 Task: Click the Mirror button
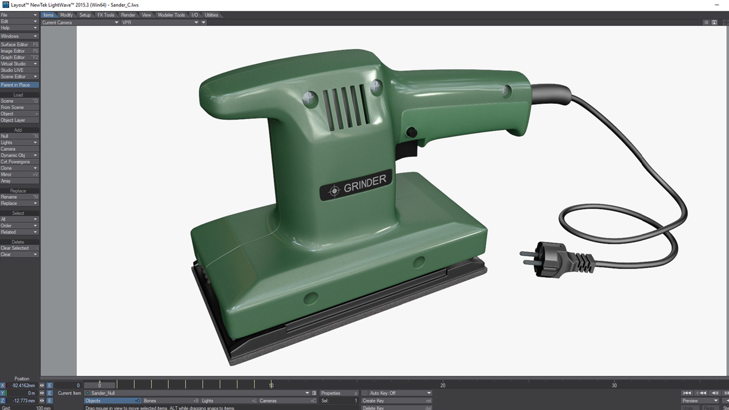tap(19, 174)
